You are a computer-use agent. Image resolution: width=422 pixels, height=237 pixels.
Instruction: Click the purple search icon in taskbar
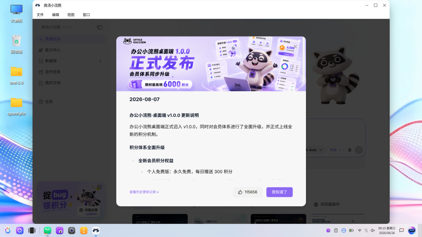pyautogui.click(x=20, y=230)
